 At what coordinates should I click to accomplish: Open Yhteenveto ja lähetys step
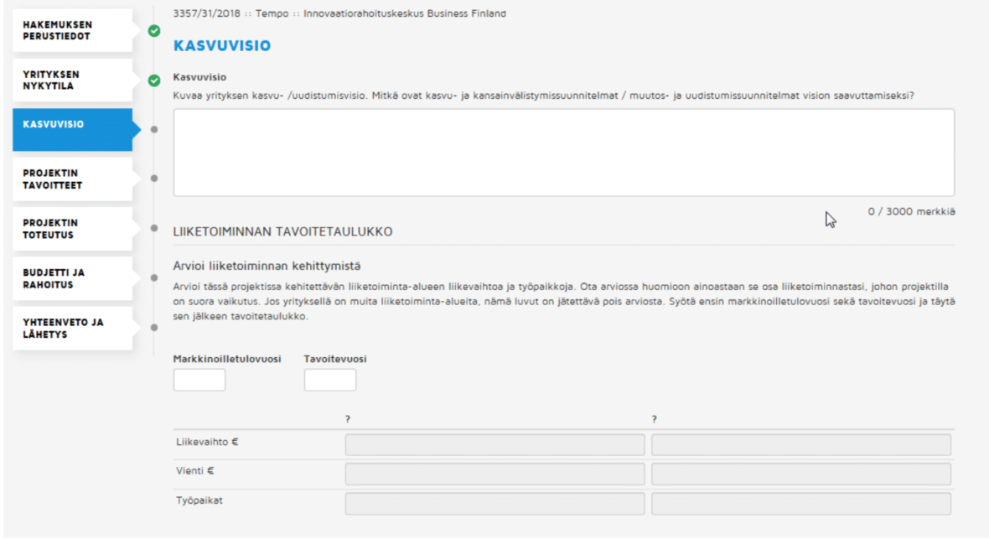click(x=73, y=329)
